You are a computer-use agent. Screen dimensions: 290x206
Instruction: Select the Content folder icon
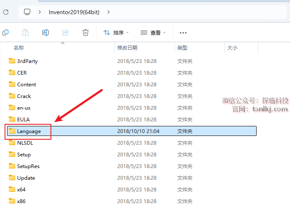click(x=12, y=84)
